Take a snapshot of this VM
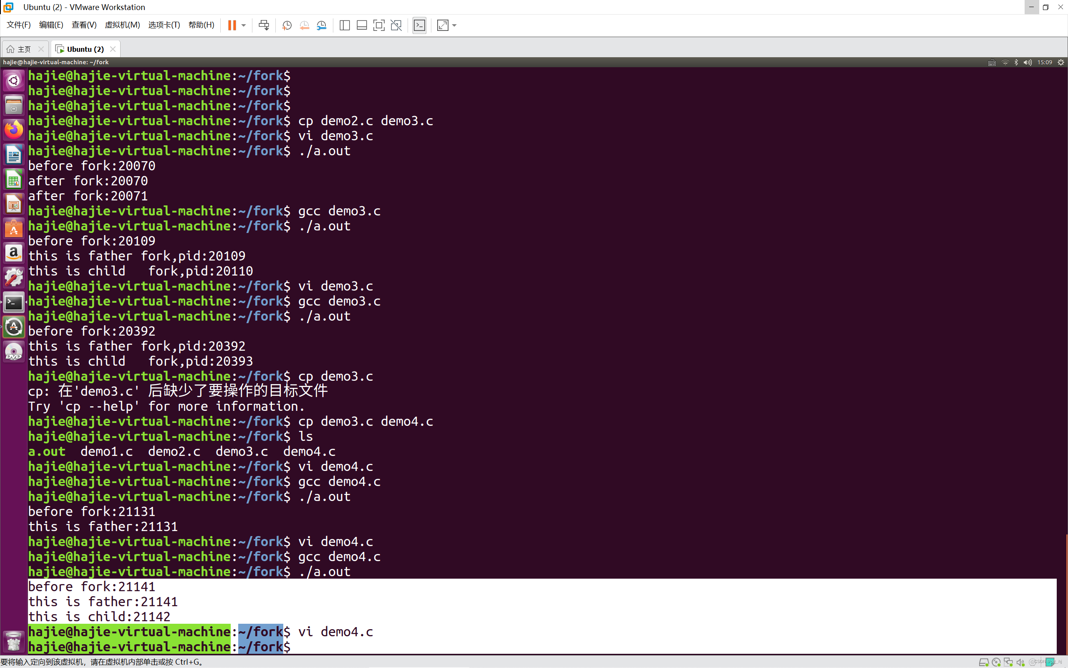1068x668 pixels. point(287,25)
